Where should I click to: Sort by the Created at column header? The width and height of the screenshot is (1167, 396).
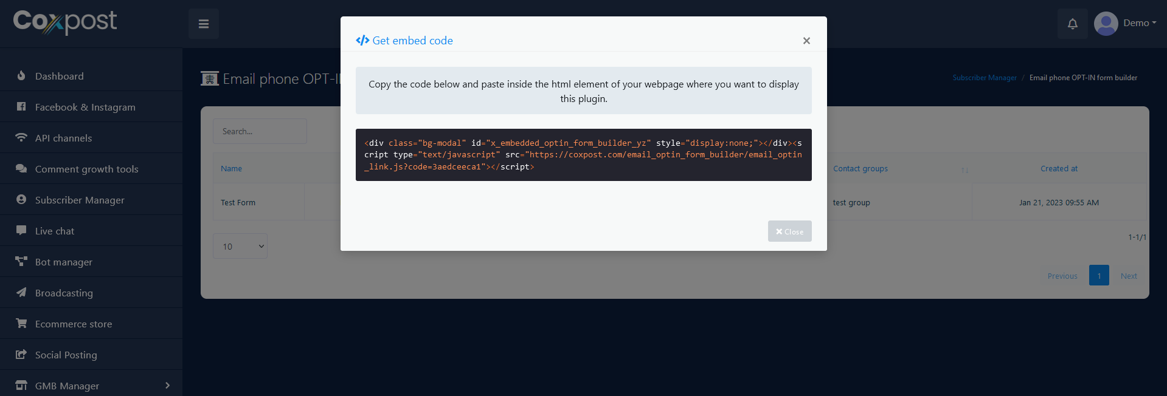tap(1059, 169)
